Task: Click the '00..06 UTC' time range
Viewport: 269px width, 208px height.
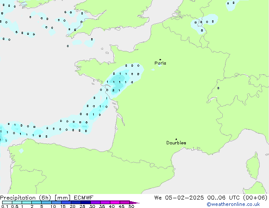Action: click(x=224, y=198)
